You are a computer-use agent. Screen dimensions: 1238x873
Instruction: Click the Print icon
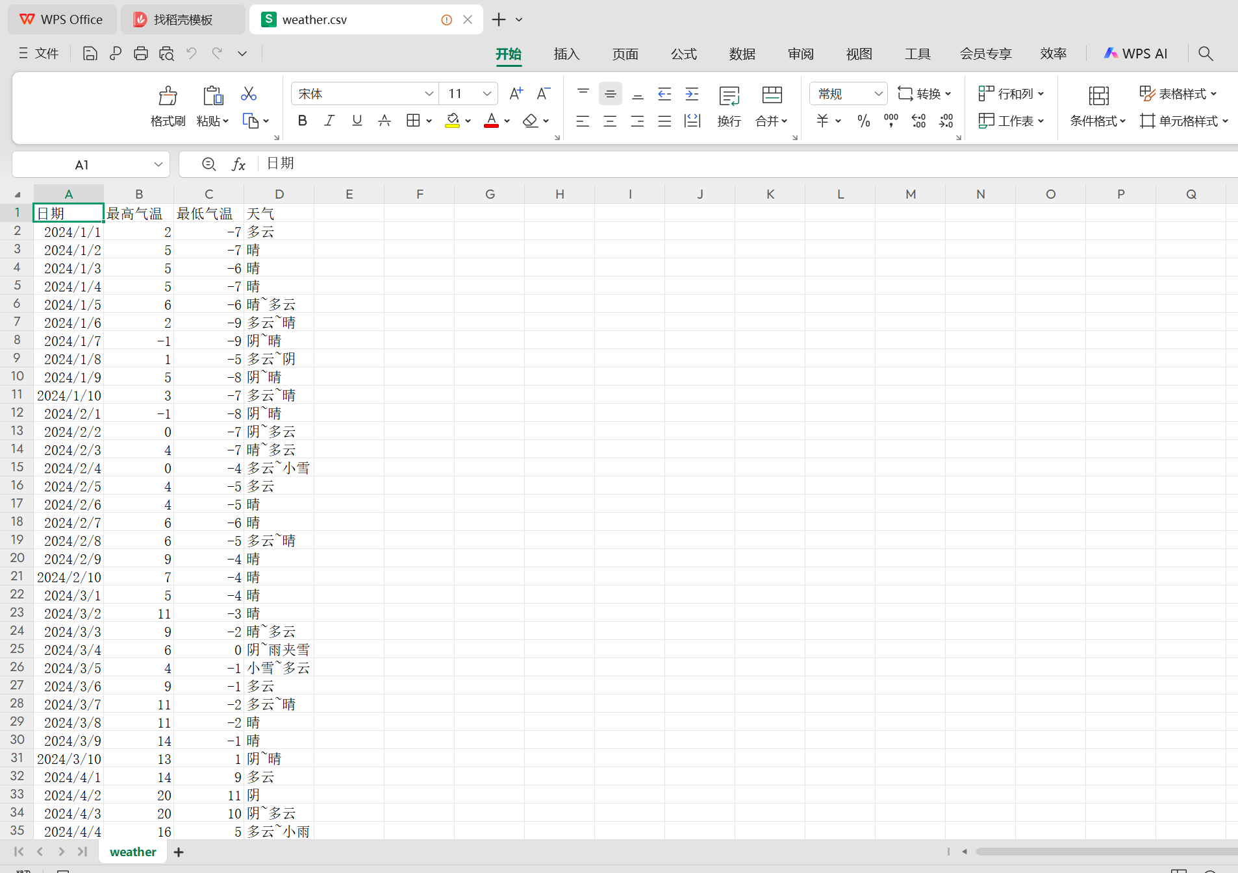(x=141, y=54)
